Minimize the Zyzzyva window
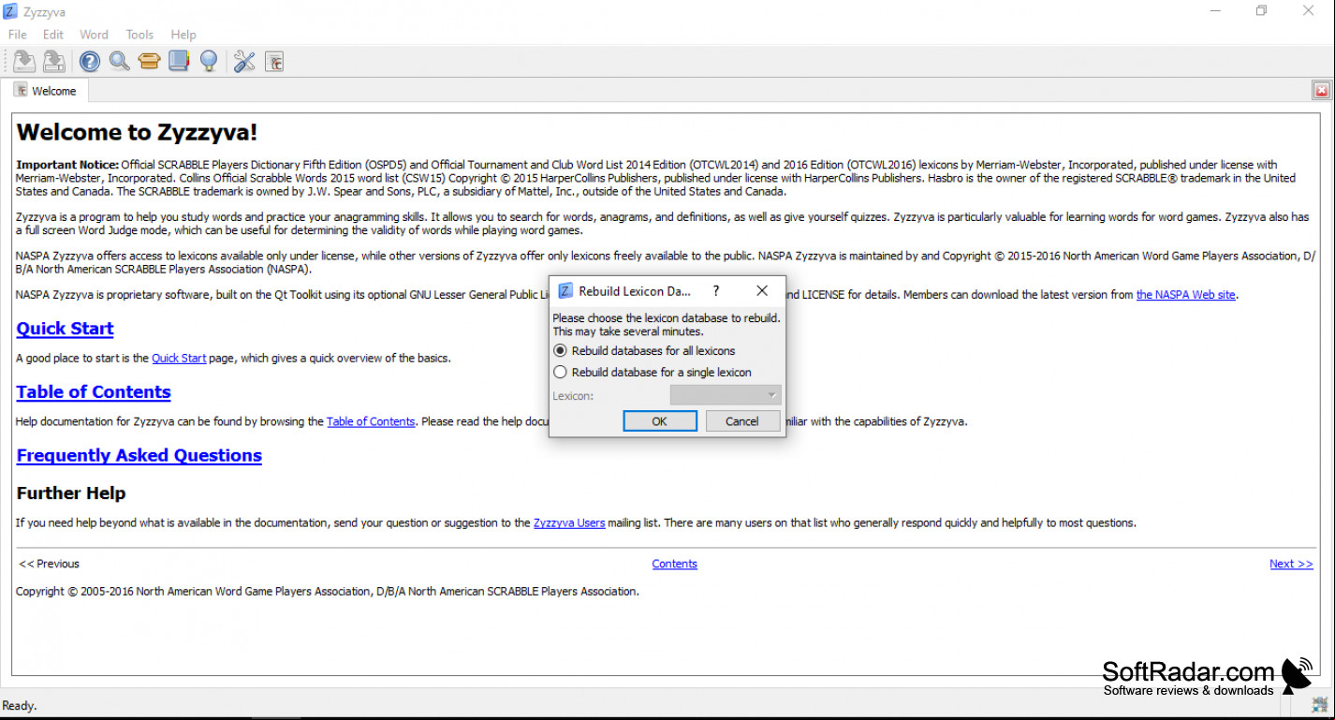1335x720 pixels. (x=1214, y=11)
